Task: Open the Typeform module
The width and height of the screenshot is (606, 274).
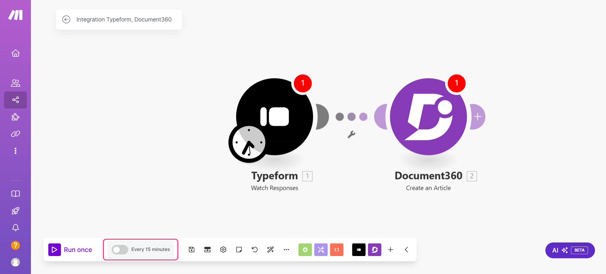Action: point(275,116)
